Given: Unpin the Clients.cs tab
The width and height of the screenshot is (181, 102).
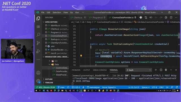Looking at the screenshot, I should 85,18.
